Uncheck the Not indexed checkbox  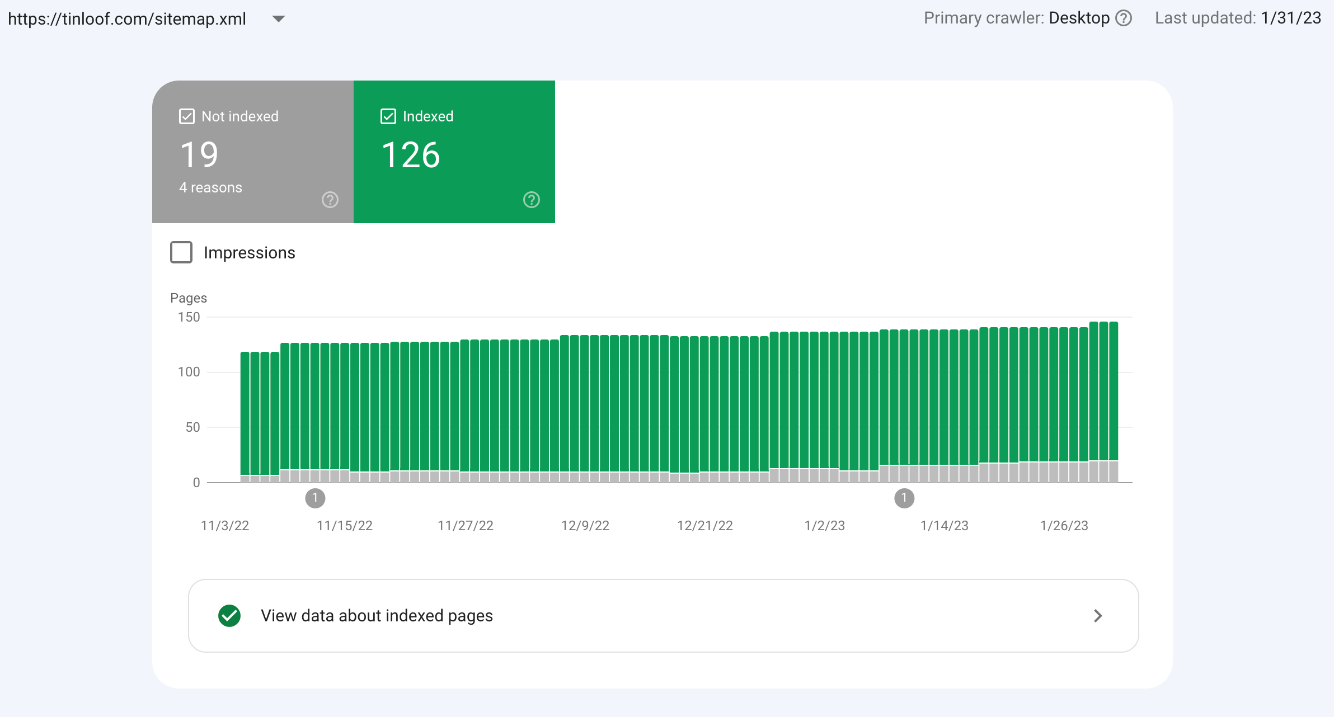click(187, 116)
